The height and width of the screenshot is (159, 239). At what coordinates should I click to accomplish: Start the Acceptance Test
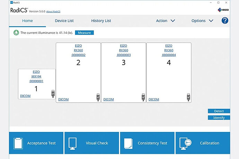(x=36, y=143)
